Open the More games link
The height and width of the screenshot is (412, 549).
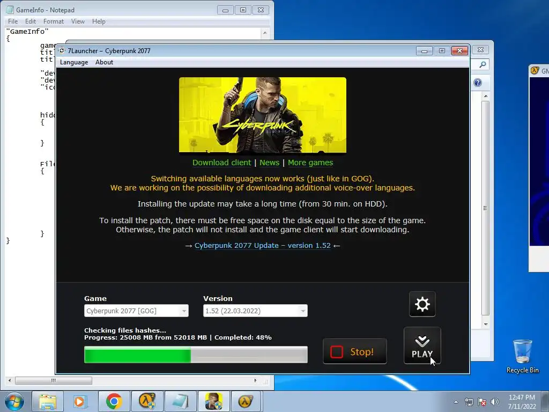click(x=310, y=163)
